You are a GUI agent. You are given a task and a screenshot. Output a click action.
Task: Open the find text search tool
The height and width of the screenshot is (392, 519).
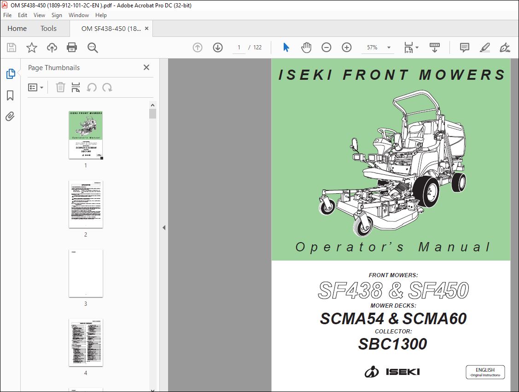coord(93,48)
